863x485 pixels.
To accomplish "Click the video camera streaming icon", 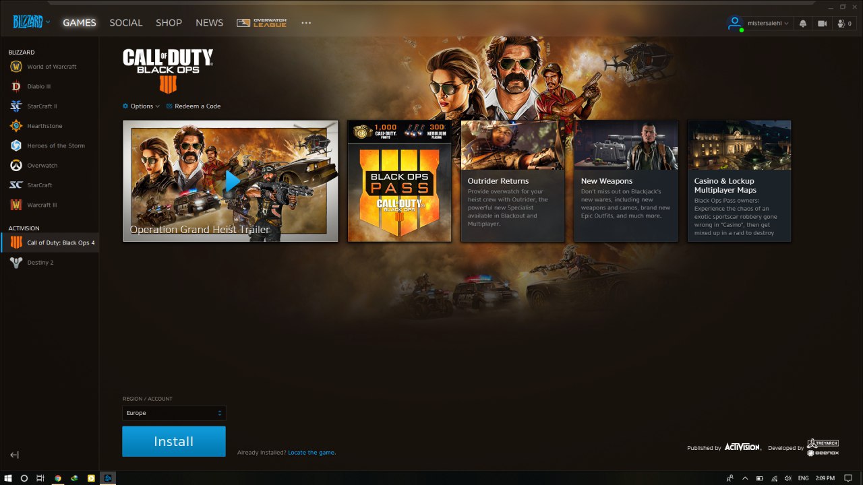I will click(x=822, y=23).
